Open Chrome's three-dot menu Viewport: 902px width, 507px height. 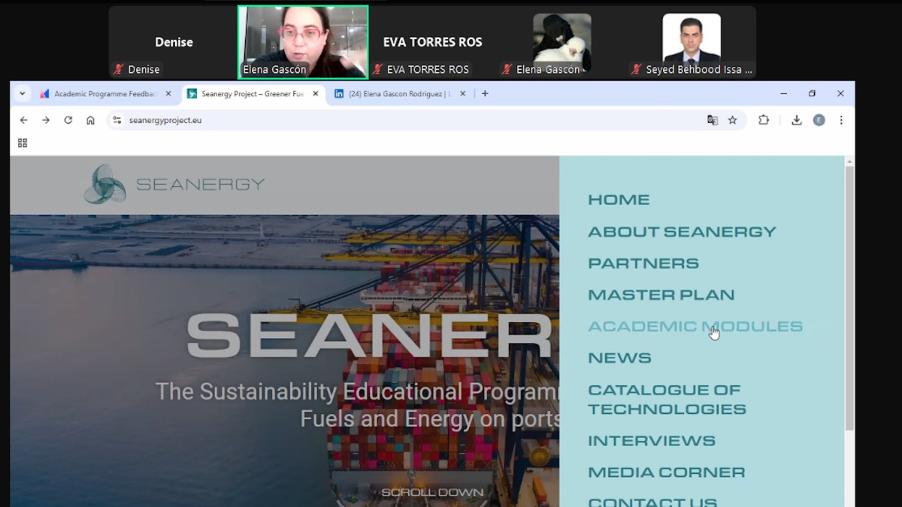[x=841, y=119]
